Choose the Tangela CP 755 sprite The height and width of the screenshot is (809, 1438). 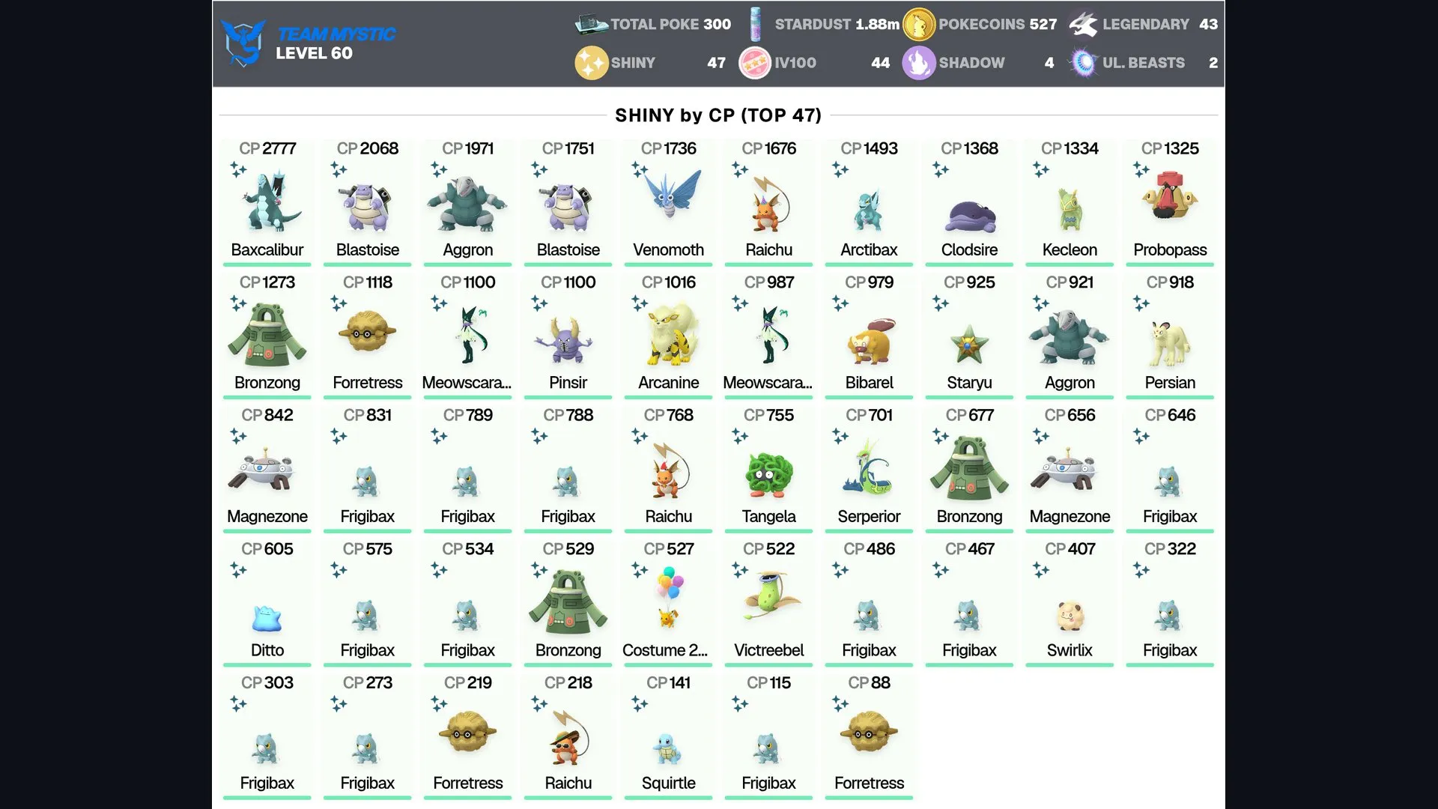(768, 475)
